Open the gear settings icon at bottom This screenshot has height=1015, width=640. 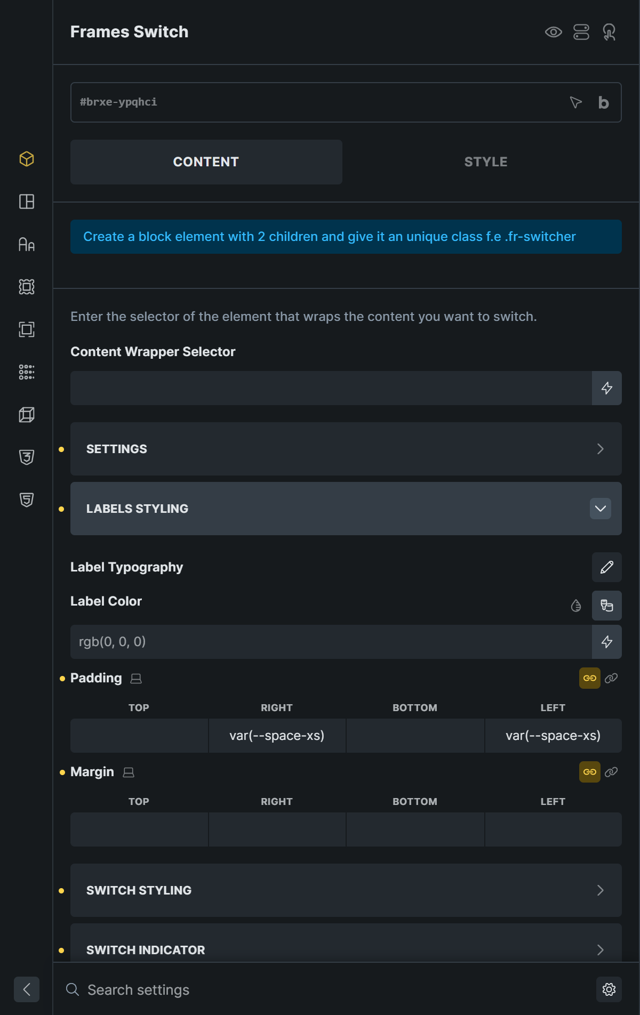click(609, 989)
